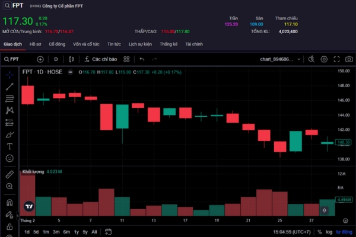Image resolution: width=356 pixels, height=237 pixels.
Task: Select the XABCD pattern tool
Action: pos(9,110)
